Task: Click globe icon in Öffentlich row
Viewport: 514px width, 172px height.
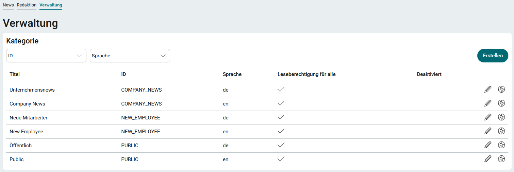Action: [501, 145]
